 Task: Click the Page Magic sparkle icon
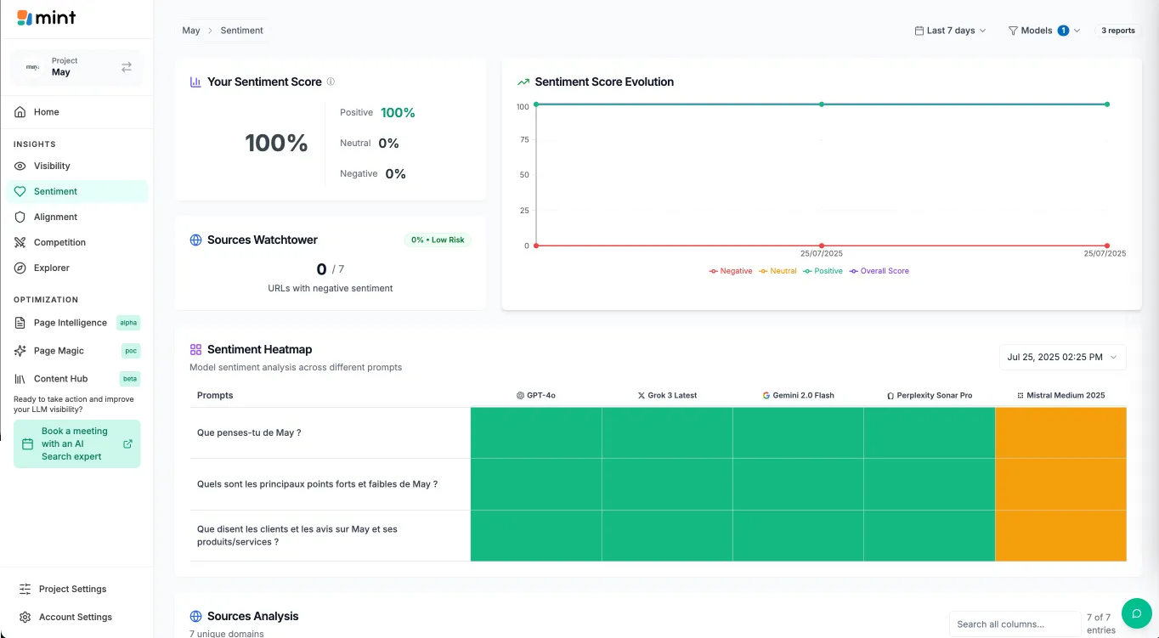pos(20,351)
